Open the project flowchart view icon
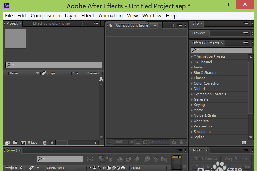Image resolution: width=257 pixels, height=171 pixels. click(x=101, y=80)
